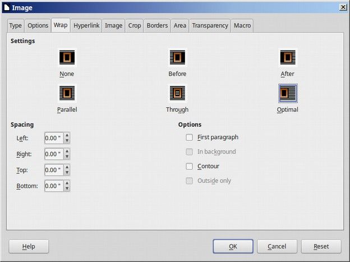Toggle the In background checkbox
This screenshot has height=262, width=350.
pos(189,151)
